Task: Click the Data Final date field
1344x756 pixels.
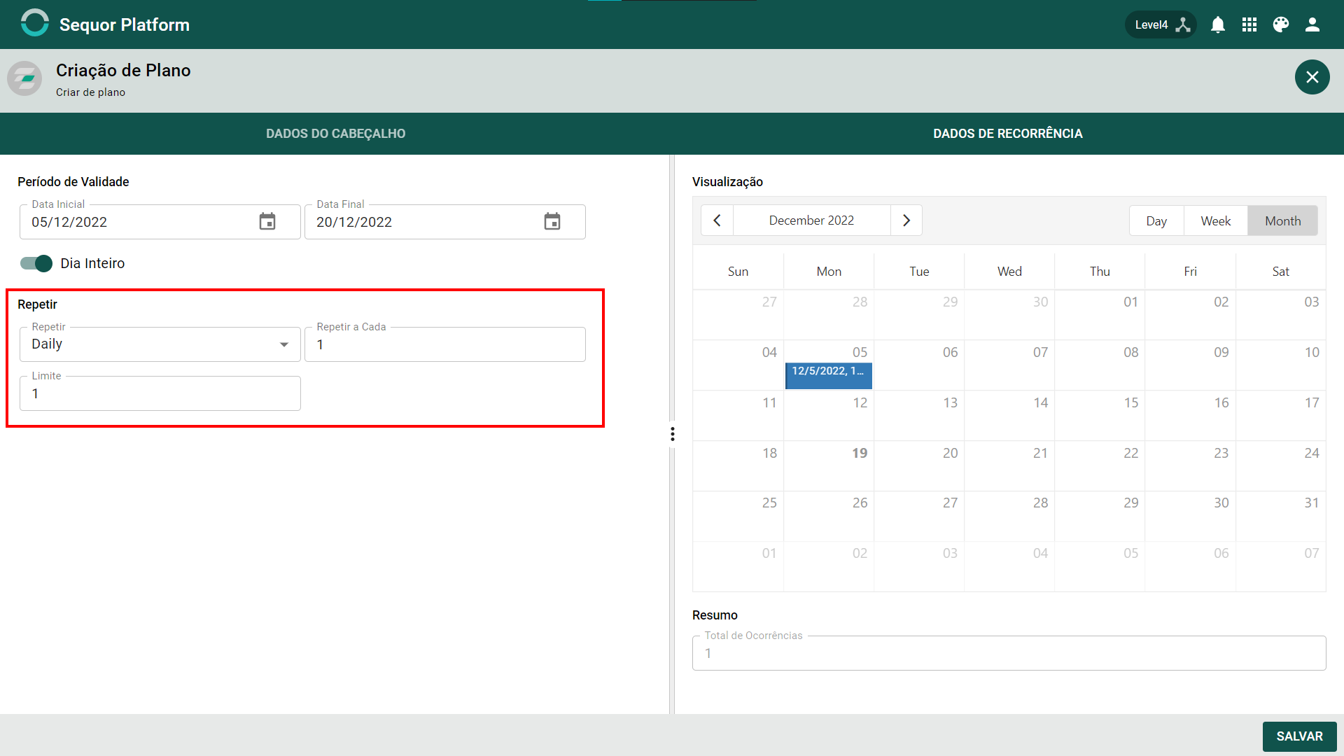Action: (x=445, y=222)
